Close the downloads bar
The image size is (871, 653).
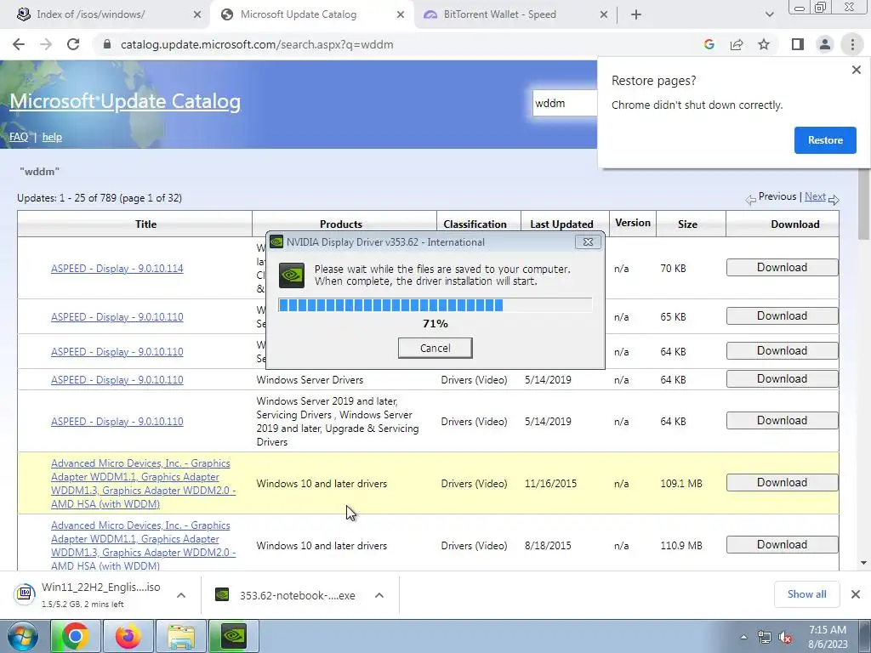(856, 594)
